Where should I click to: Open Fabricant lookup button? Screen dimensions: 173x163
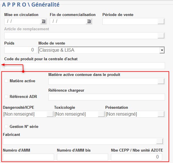click(160, 141)
